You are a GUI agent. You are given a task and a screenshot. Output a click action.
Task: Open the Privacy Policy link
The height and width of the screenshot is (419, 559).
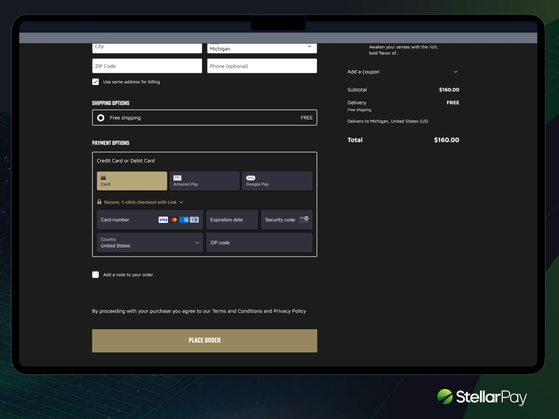pyautogui.click(x=290, y=311)
